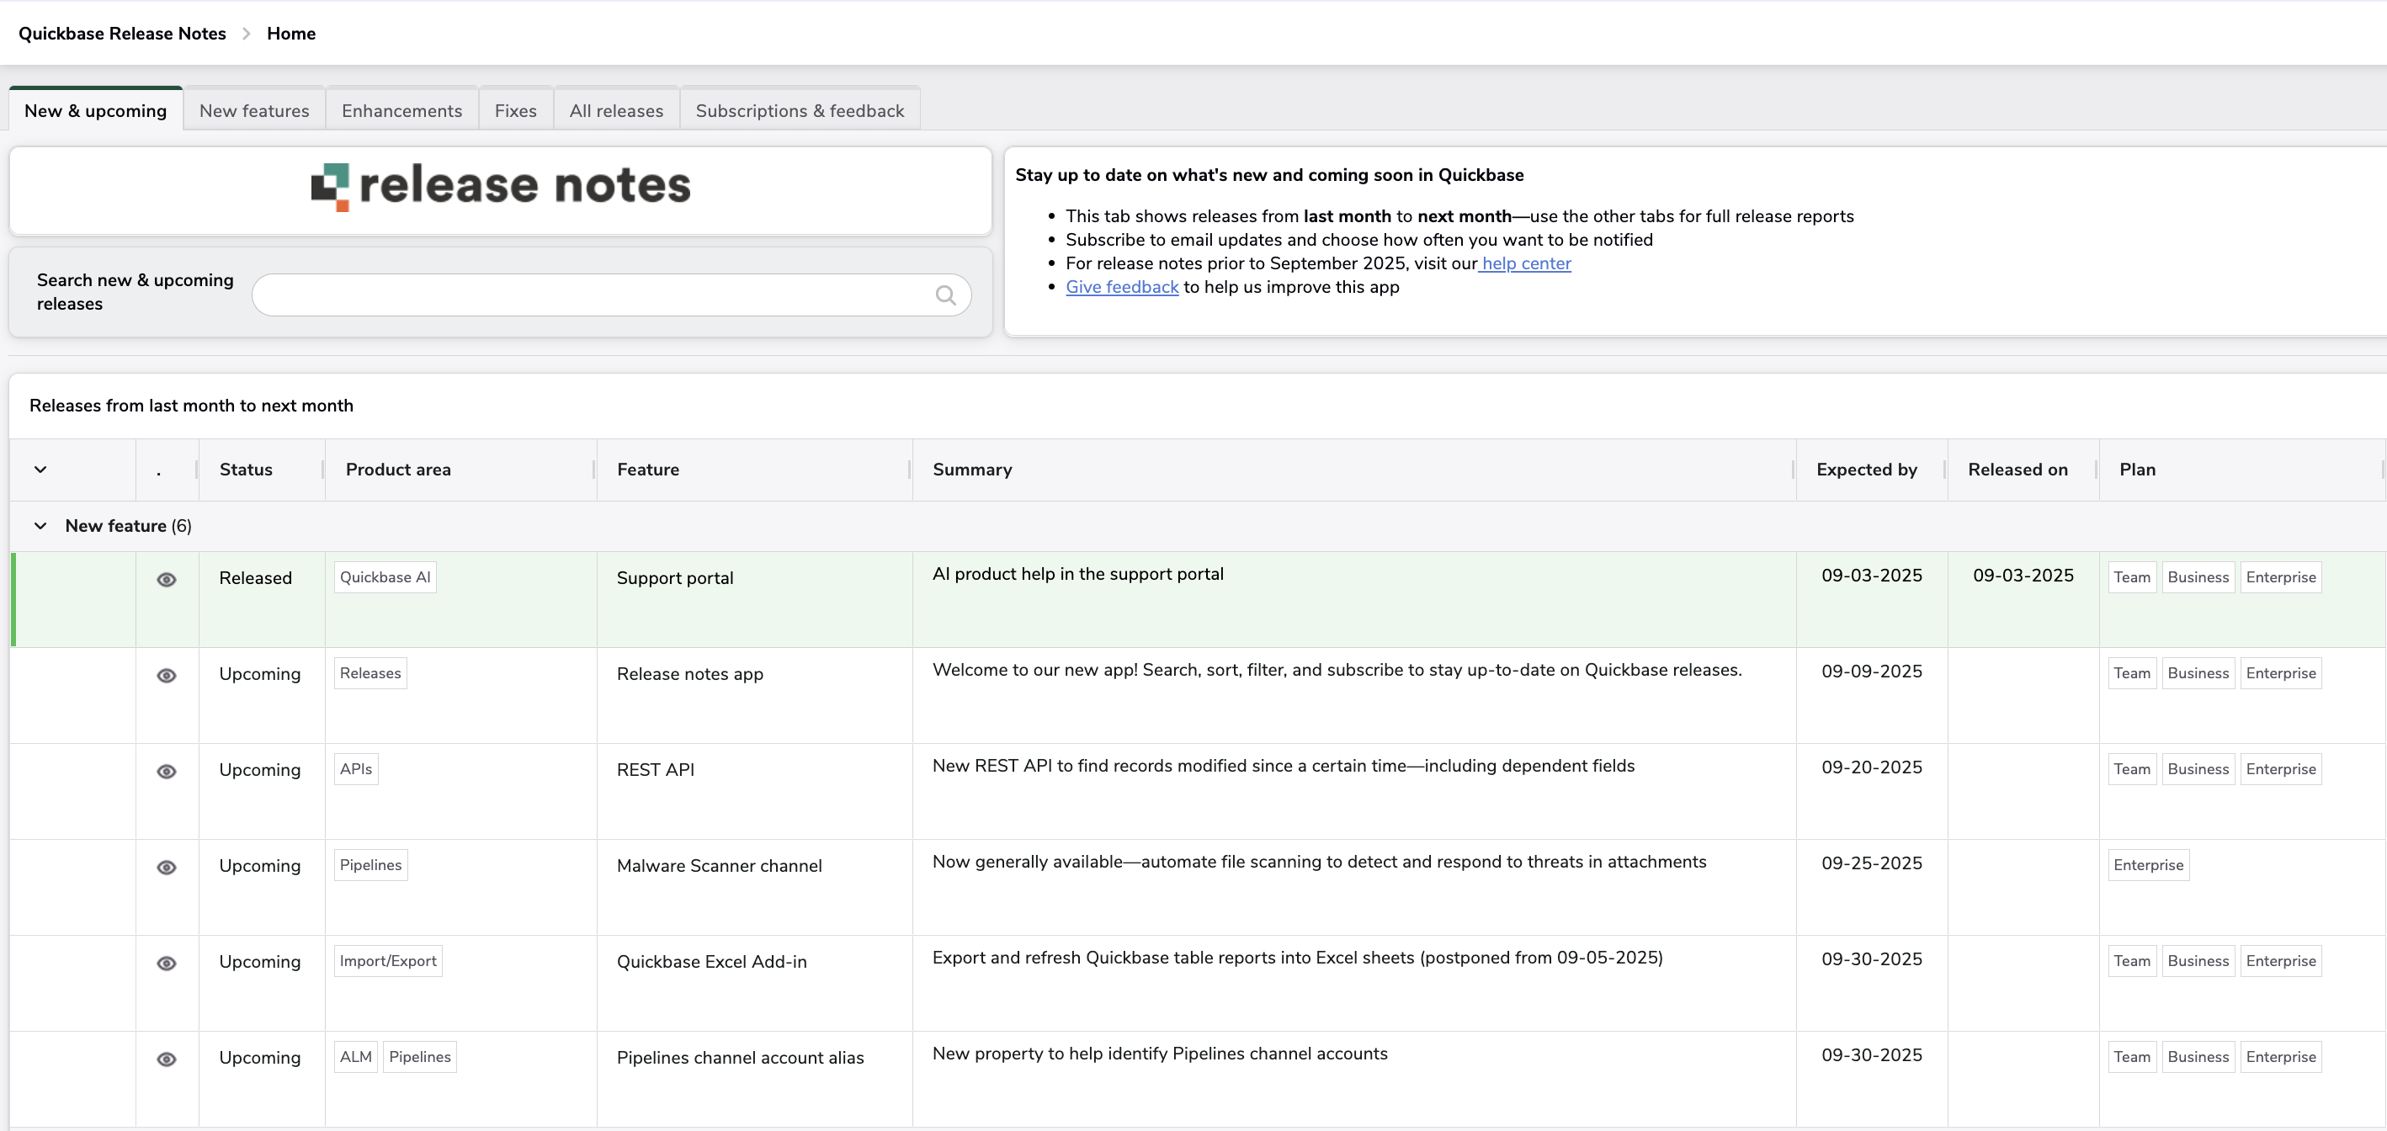Click the 09-09-2025 expected date
Viewport: 2387px width, 1131px height.
[1872, 672]
